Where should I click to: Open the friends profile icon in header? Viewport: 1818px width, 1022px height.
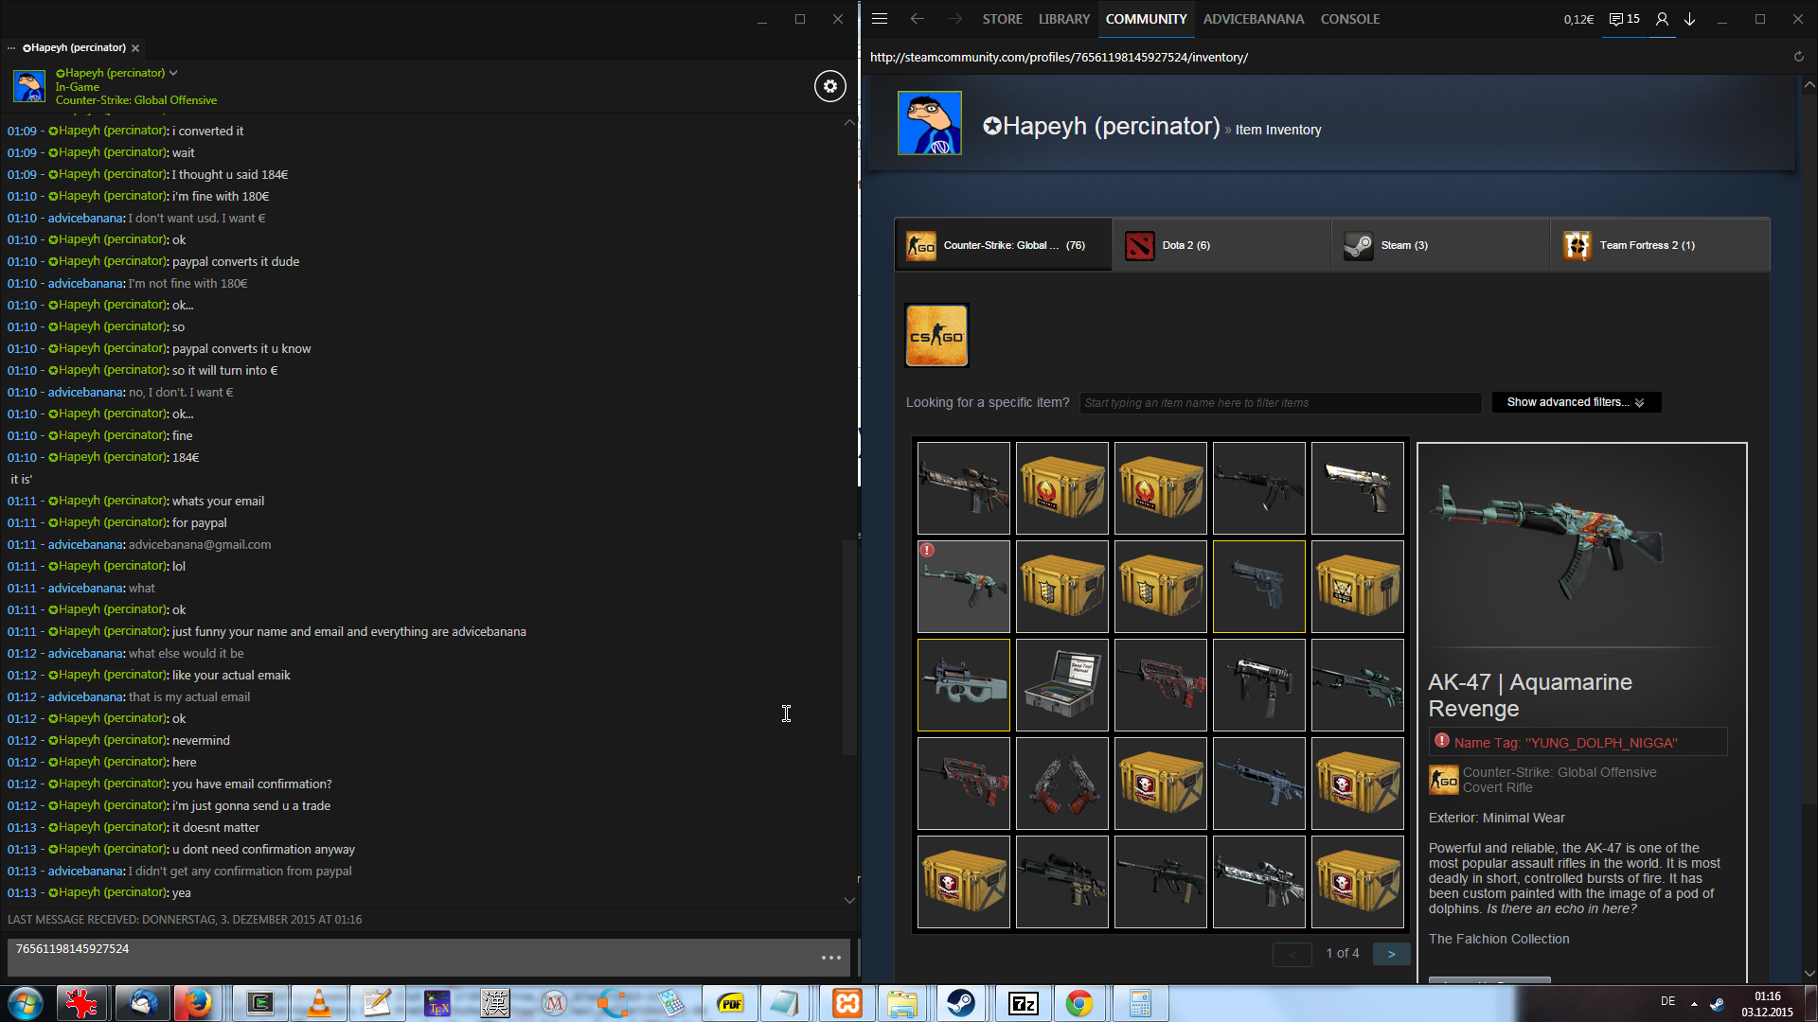(x=1662, y=19)
